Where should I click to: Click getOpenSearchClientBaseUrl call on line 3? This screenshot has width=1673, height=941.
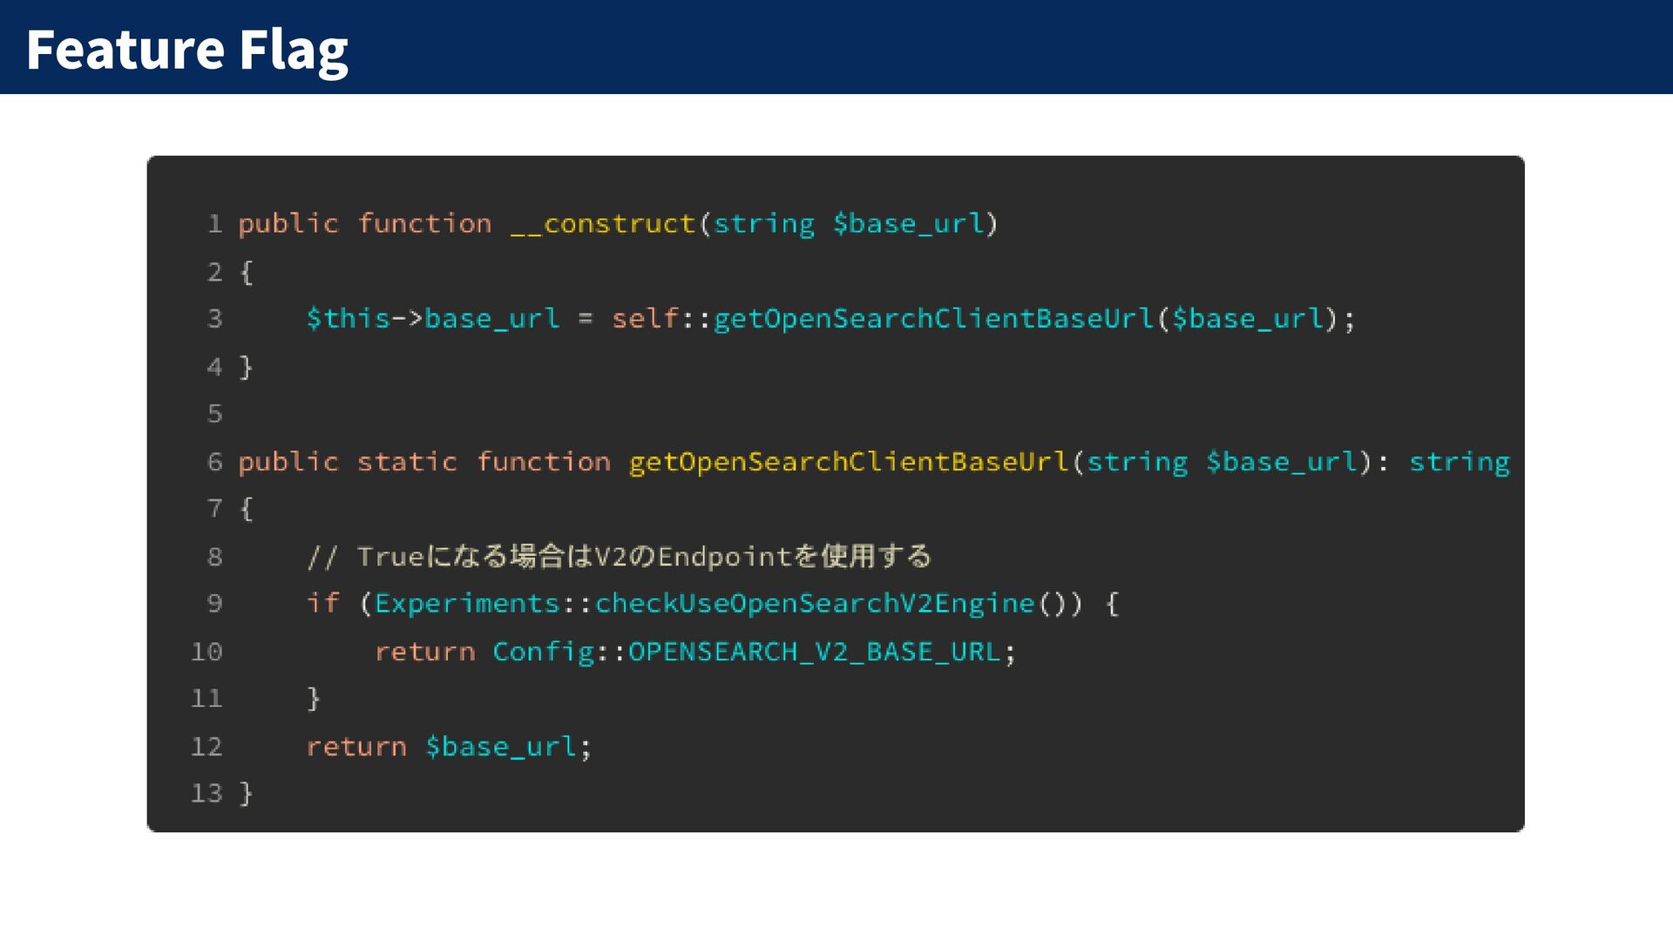click(x=933, y=319)
